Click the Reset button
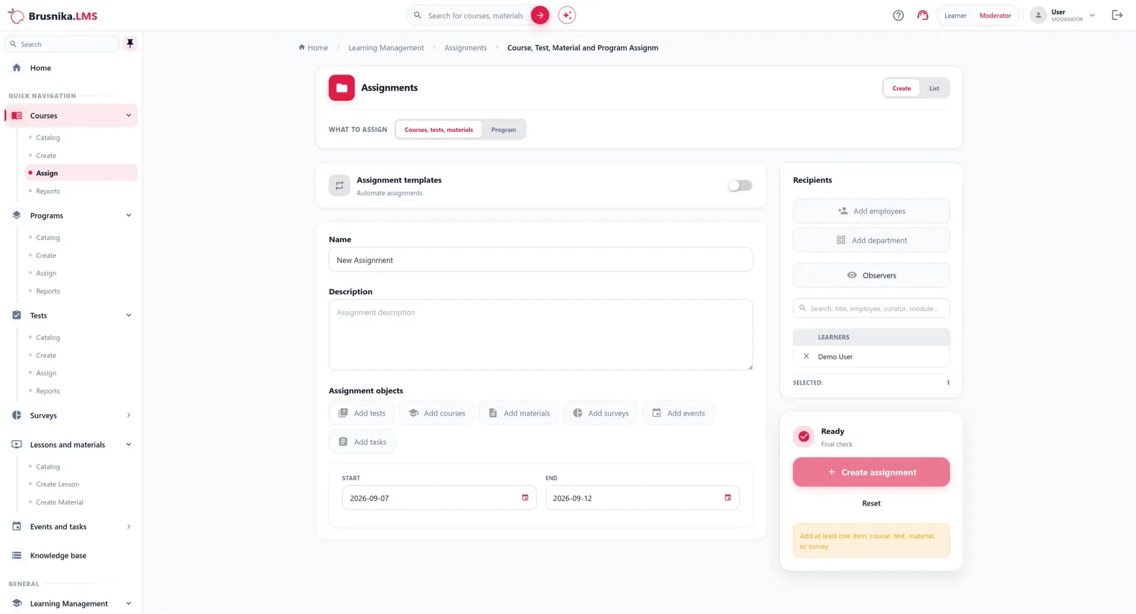Viewport: 1136px width, 614px height. [871, 503]
